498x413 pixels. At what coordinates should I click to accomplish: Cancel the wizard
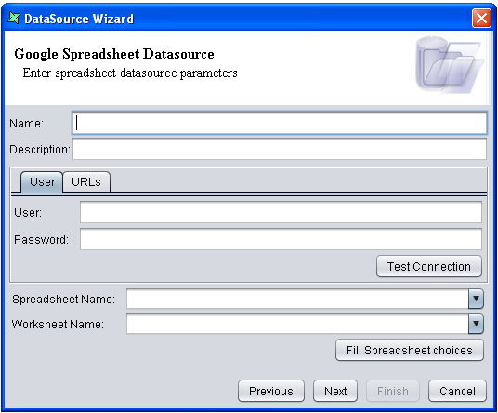[457, 391]
